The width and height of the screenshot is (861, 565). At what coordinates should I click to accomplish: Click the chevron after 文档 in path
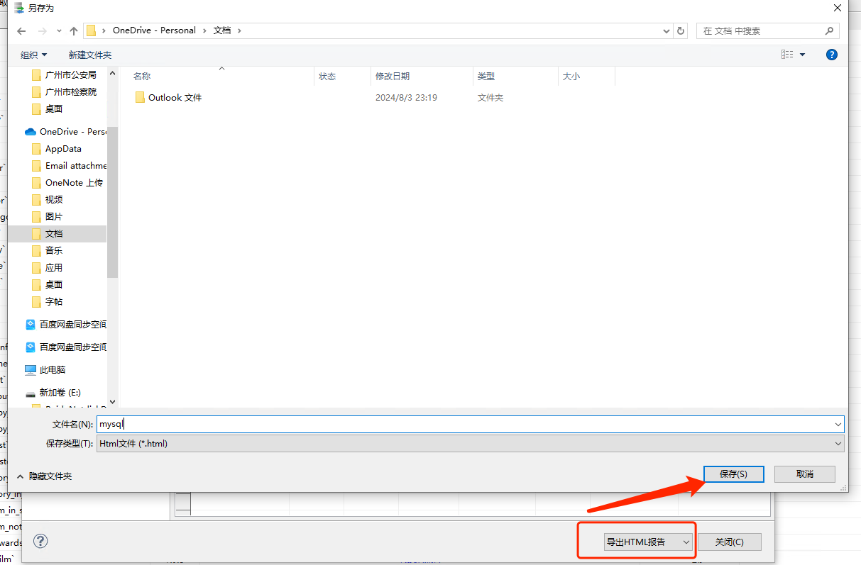(239, 30)
